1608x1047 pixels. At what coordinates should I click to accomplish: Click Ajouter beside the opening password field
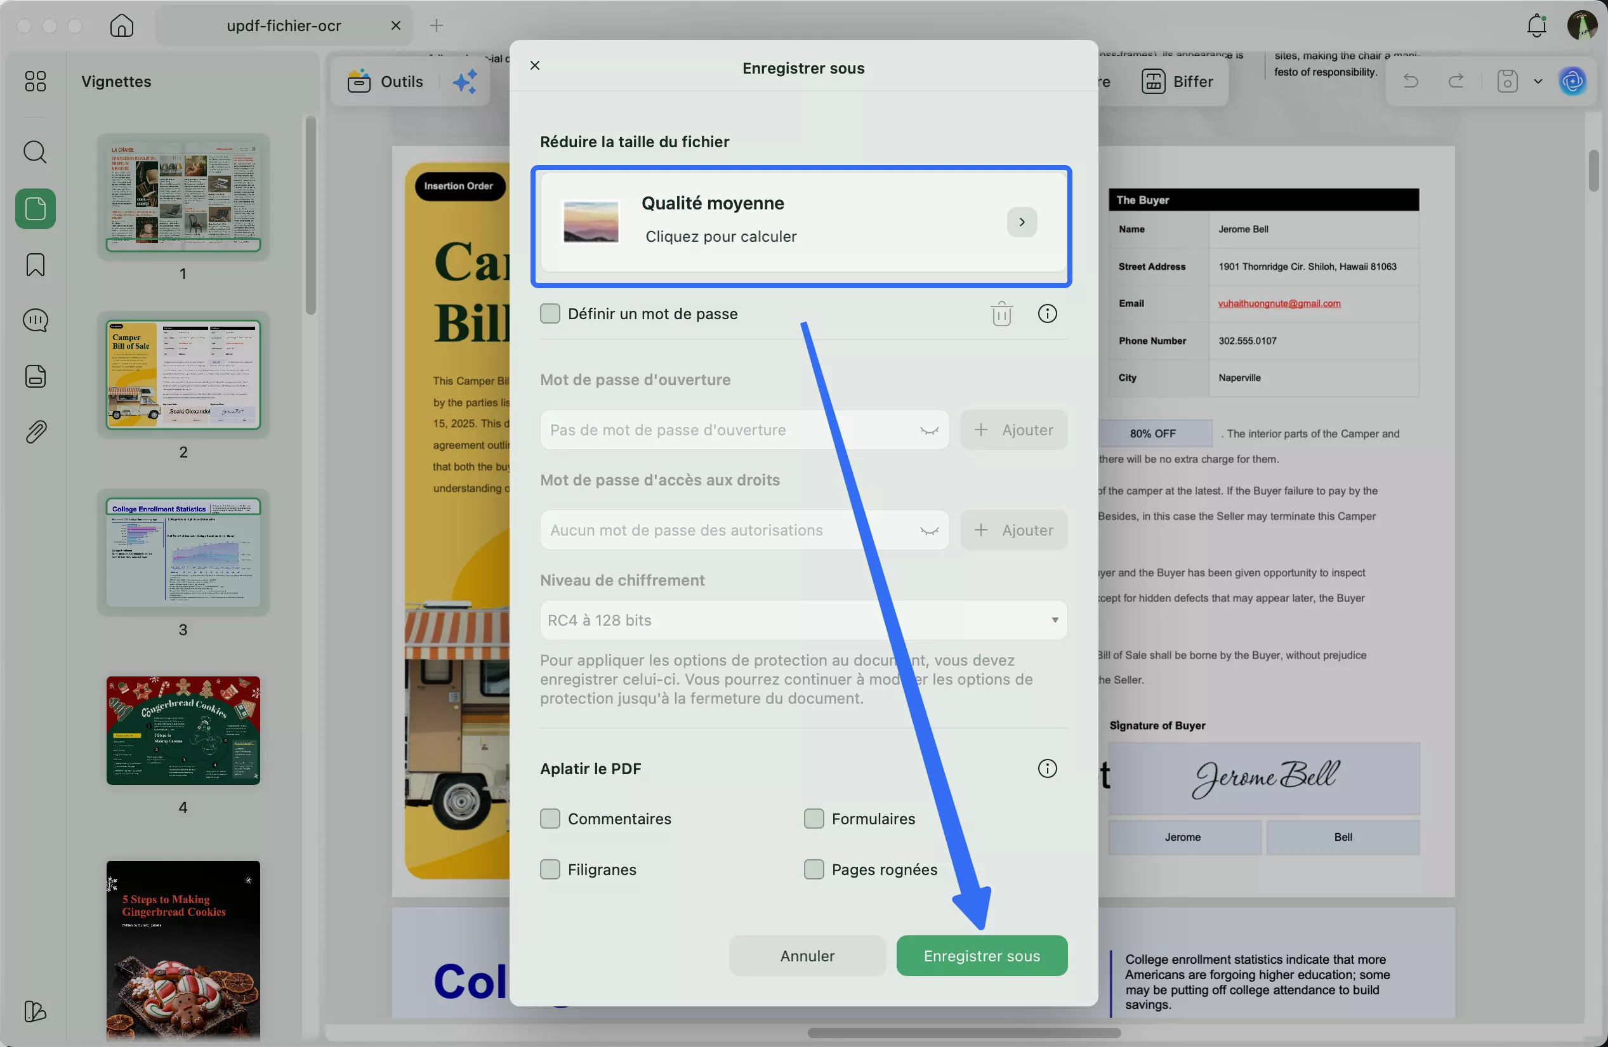[1013, 430]
